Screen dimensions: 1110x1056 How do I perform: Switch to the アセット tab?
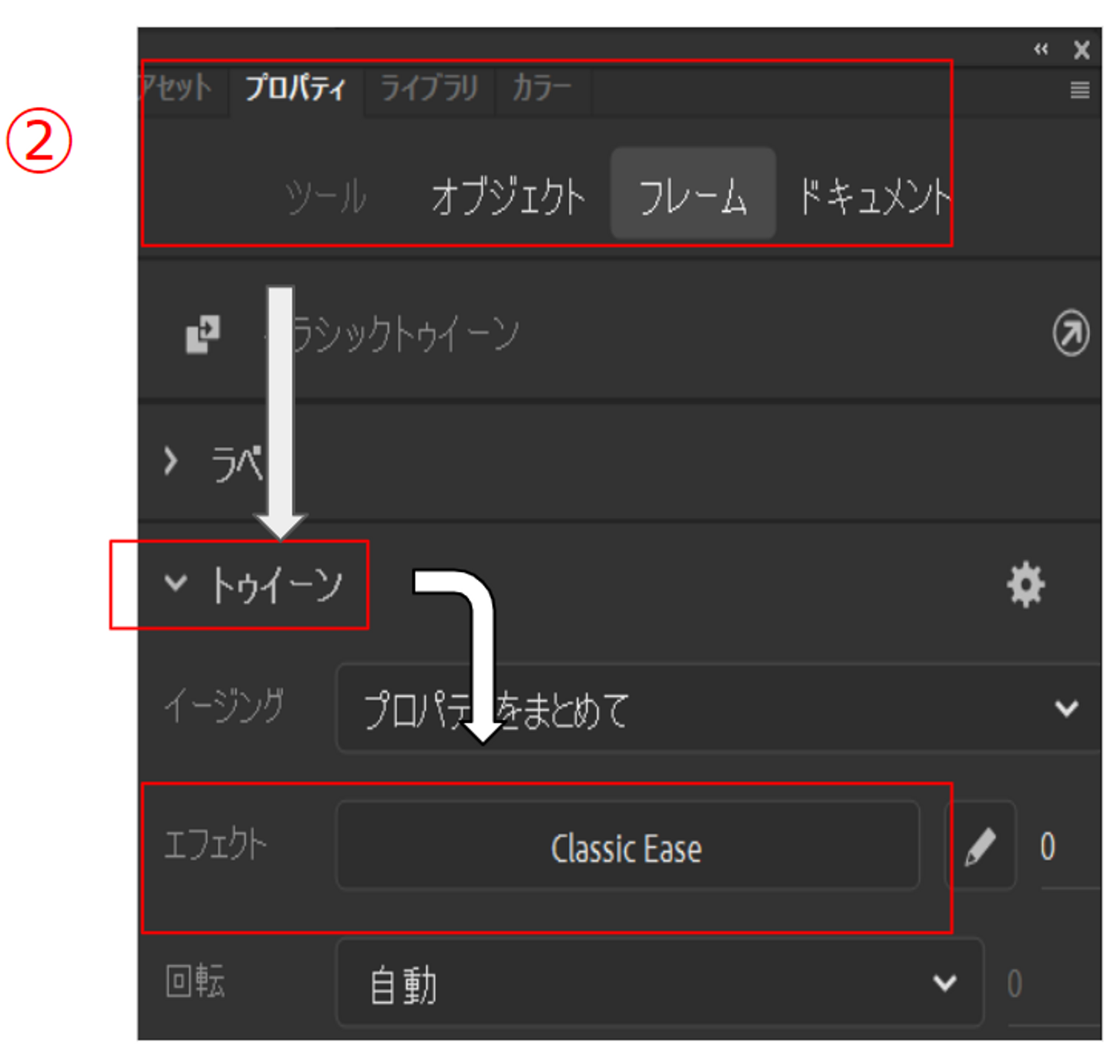[177, 89]
